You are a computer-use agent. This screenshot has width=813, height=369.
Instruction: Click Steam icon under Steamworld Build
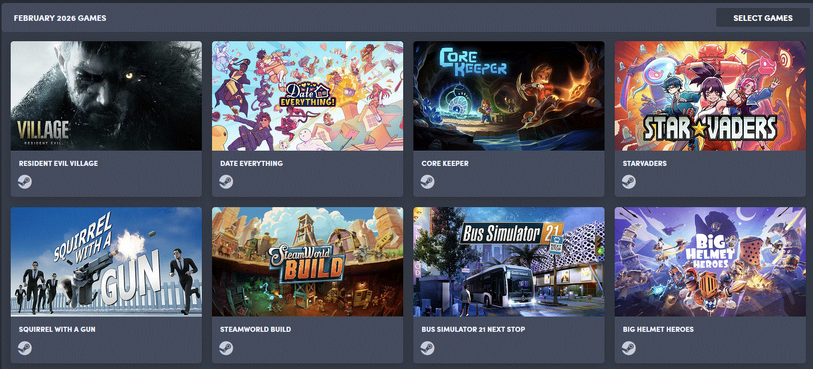coord(226,348)
